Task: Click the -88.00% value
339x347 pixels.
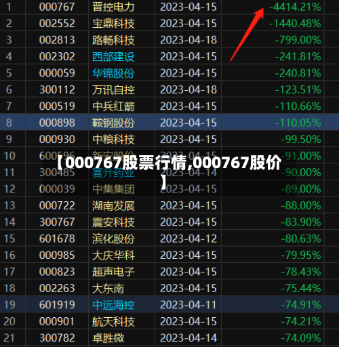Action: (301, 205)
